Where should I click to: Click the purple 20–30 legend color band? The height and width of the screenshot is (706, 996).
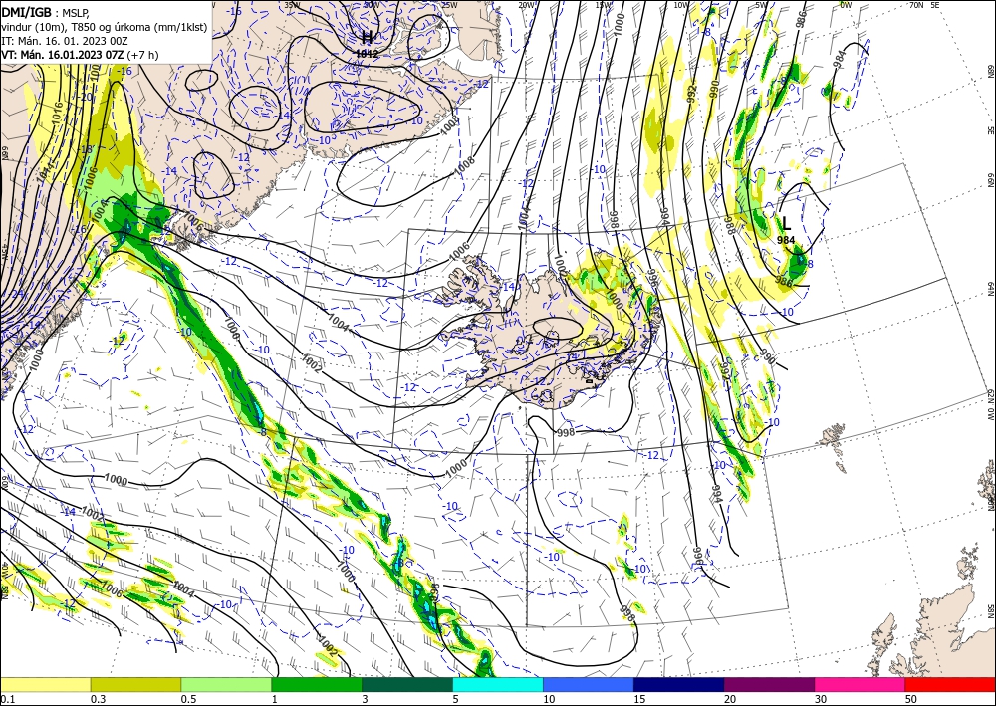(x=769, y=684)
